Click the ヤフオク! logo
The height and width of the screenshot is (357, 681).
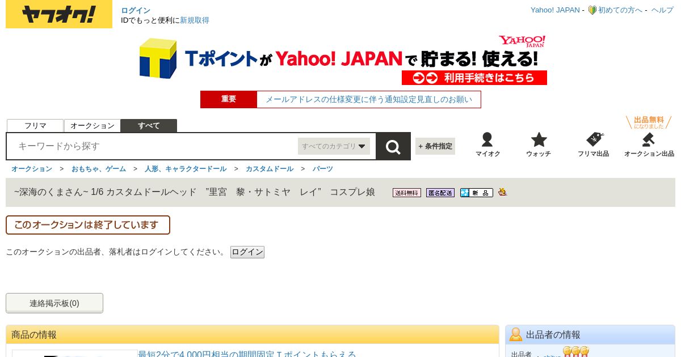(59, 14)
